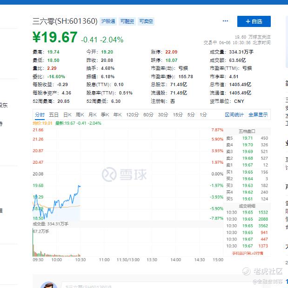The width and height of the screenshot is (288, 288).
Task: Click the intraday price line on chart
Action: (57, 202)
